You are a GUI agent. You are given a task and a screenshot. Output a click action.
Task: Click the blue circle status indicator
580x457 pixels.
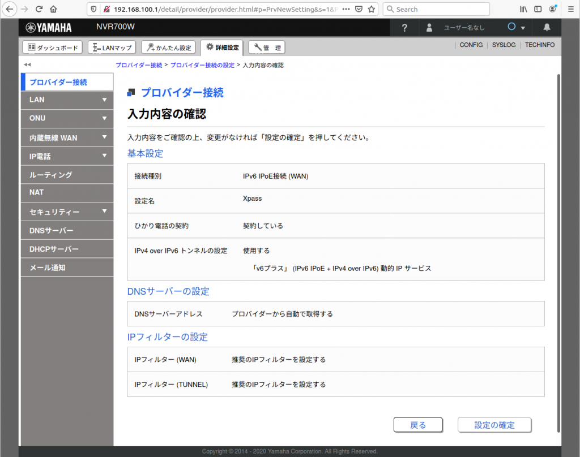[x=511, y=27]
